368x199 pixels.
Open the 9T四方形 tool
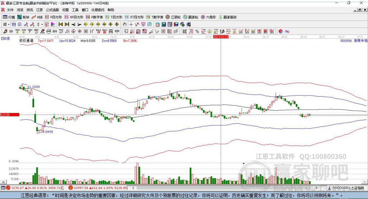134,17
